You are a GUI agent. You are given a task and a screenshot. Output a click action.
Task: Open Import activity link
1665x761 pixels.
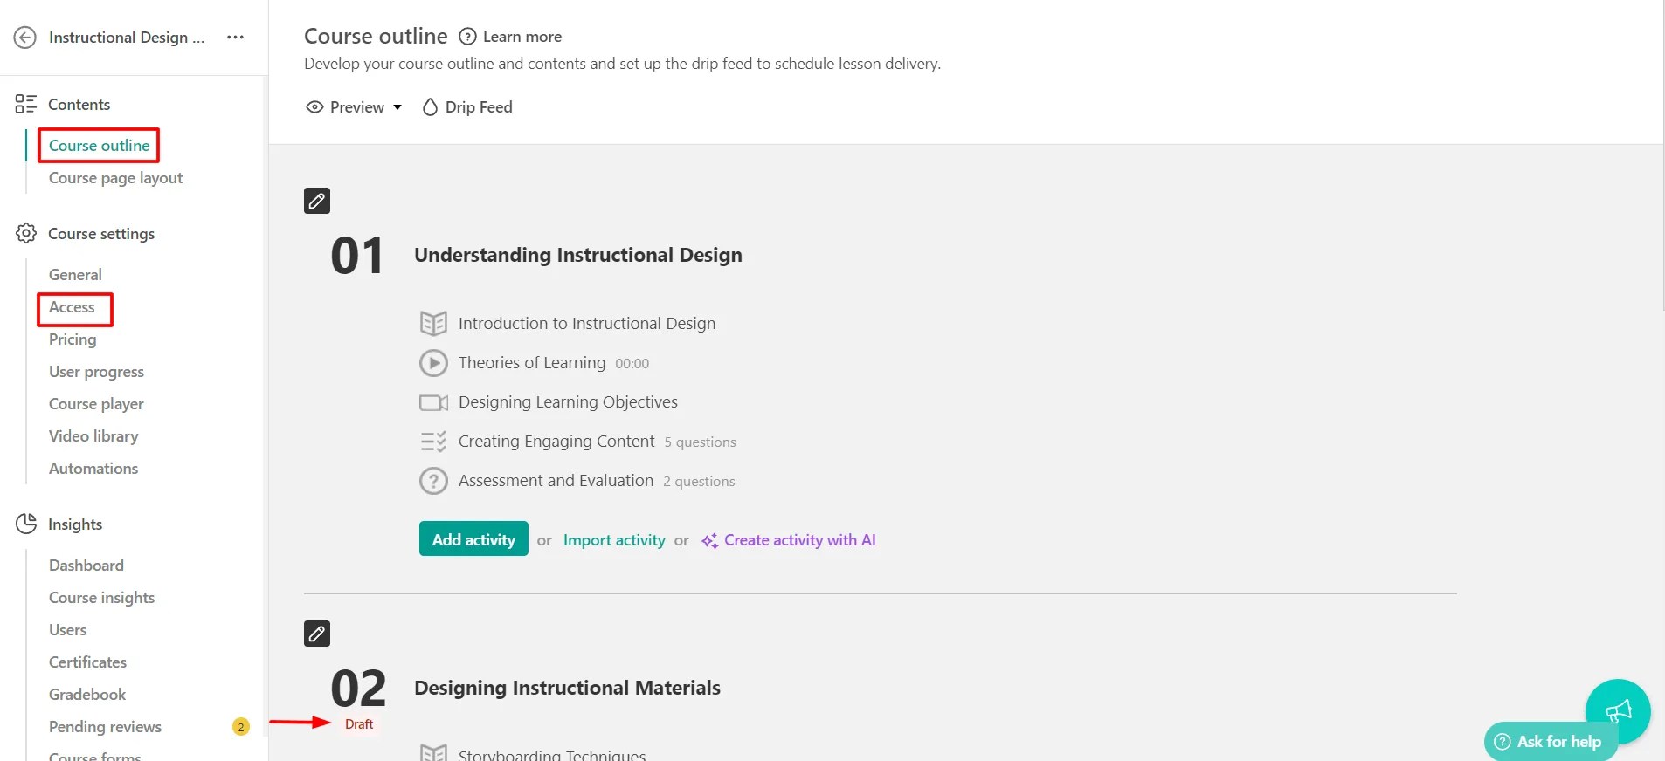click(x=613, y=539)
